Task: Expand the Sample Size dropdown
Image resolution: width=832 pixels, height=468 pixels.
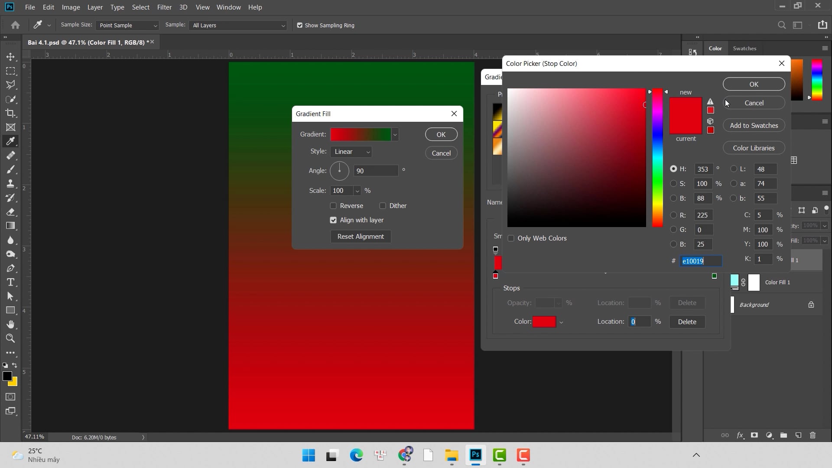Action: tap(127, 25)
